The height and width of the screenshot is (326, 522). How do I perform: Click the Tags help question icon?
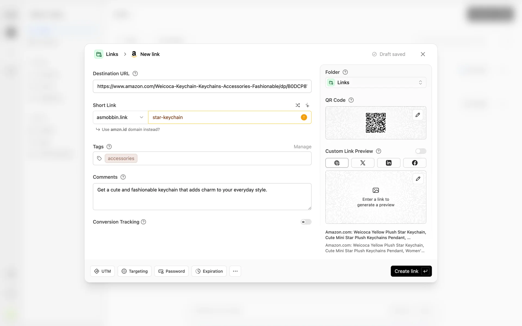click(109, 147)
